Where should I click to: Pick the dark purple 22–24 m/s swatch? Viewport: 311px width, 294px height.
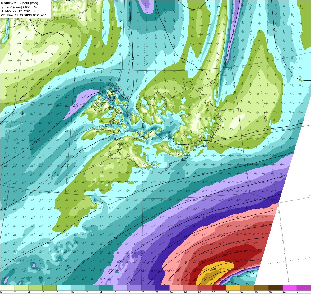pyautogui.click(x=162, y=288)
